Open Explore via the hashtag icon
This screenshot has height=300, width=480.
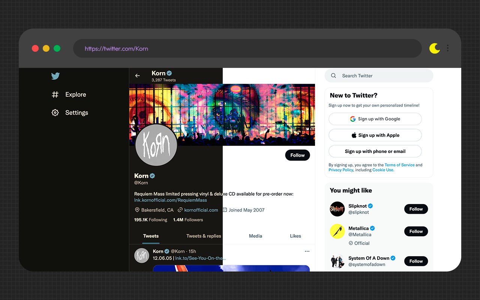click(55, 94)
